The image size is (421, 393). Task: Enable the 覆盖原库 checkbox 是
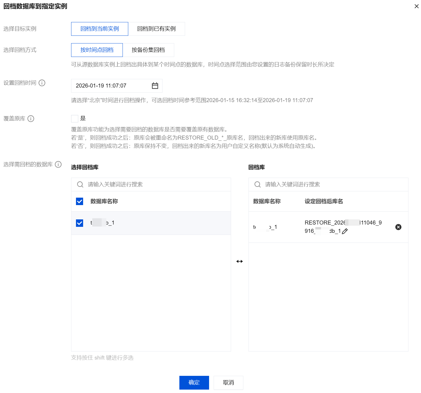[75, 119]
